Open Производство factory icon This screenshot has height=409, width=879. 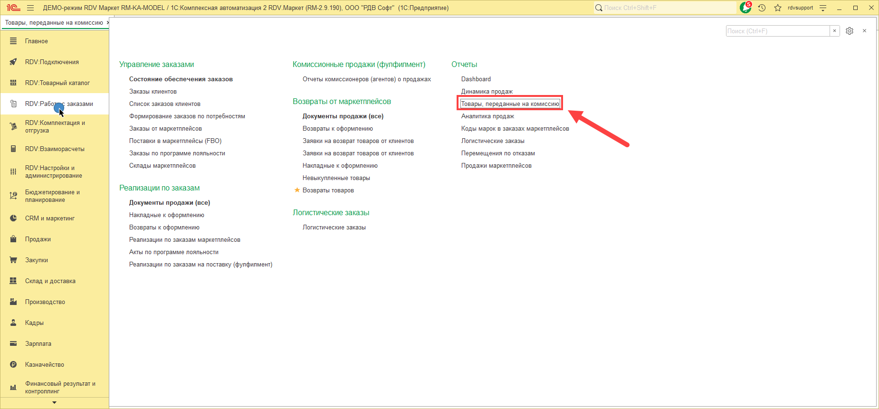13,302
